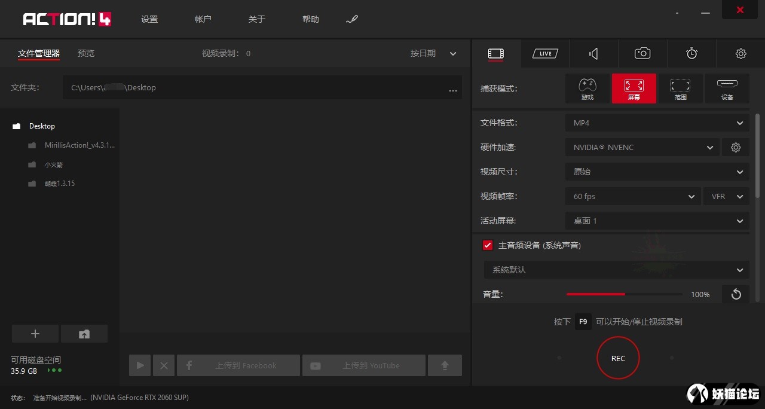Select screen capture mode (屏幕)
The height and width of the screenshot is (409, 765).
click(x=634, y=88)
